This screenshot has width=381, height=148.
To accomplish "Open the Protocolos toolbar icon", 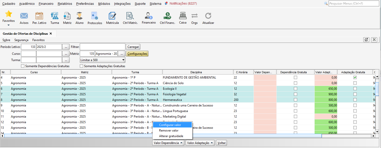I will pos(95,16).
